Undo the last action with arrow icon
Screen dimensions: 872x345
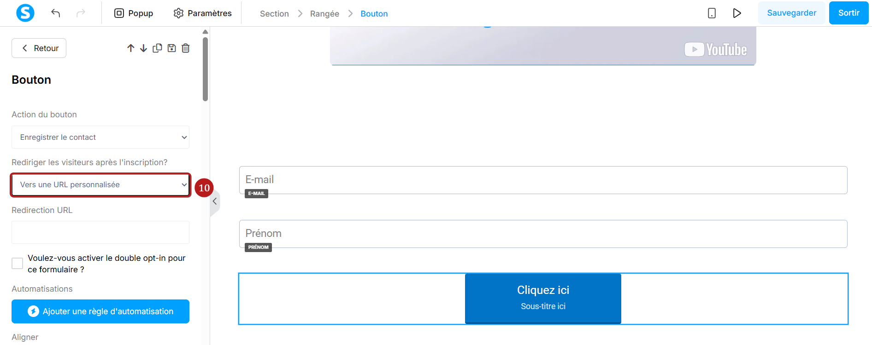tap(56, 13)
